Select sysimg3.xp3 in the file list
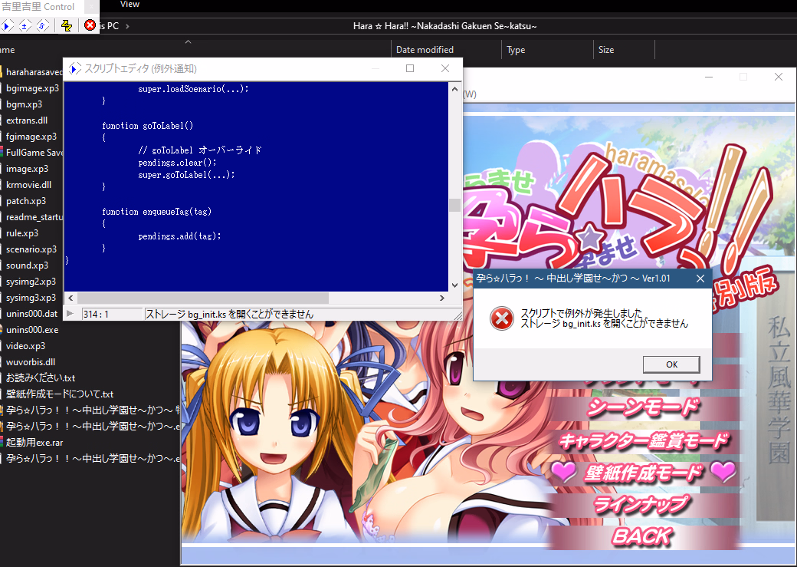The height and width of the screenshot is (567, 797). click(31, 297)
